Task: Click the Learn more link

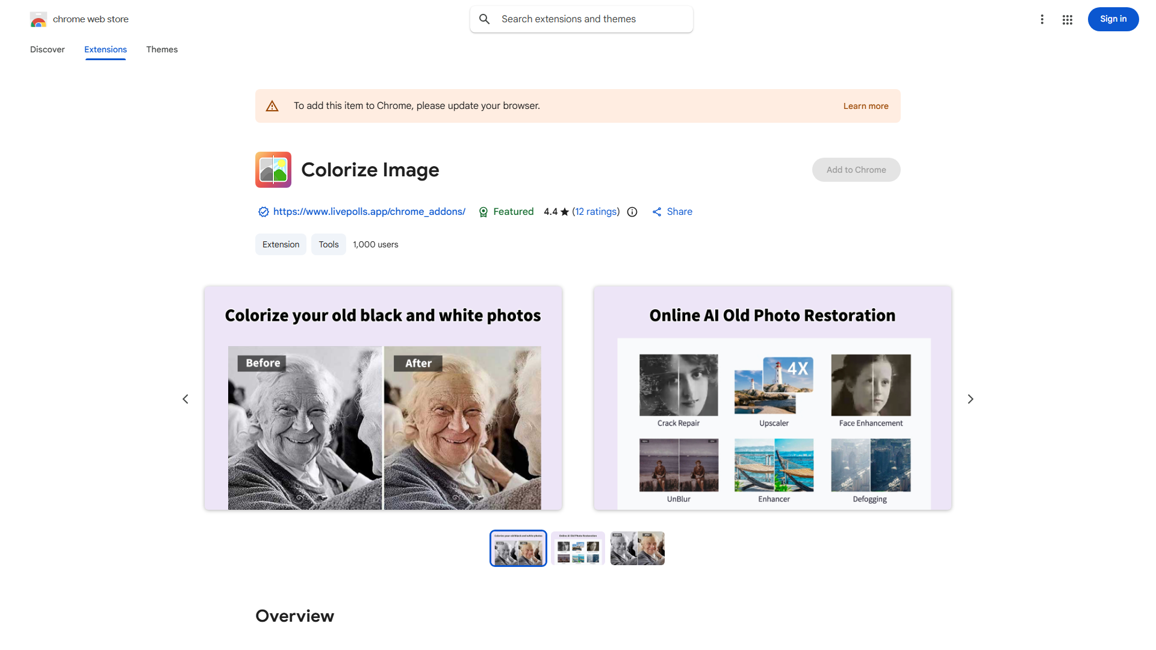Action: pos(866,105)
